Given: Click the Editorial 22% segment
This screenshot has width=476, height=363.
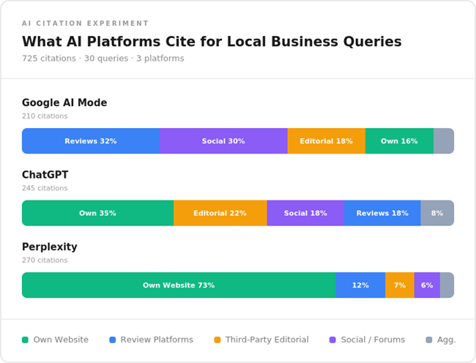Looking at the screenshot, I should pos(220,213).
